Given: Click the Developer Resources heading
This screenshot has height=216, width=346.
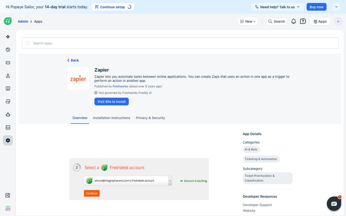Looking at the screenshot, I should click(260, 196).
